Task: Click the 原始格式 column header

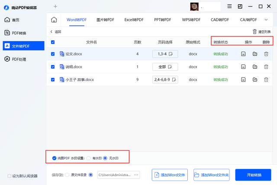Action: tap(193, 42)
